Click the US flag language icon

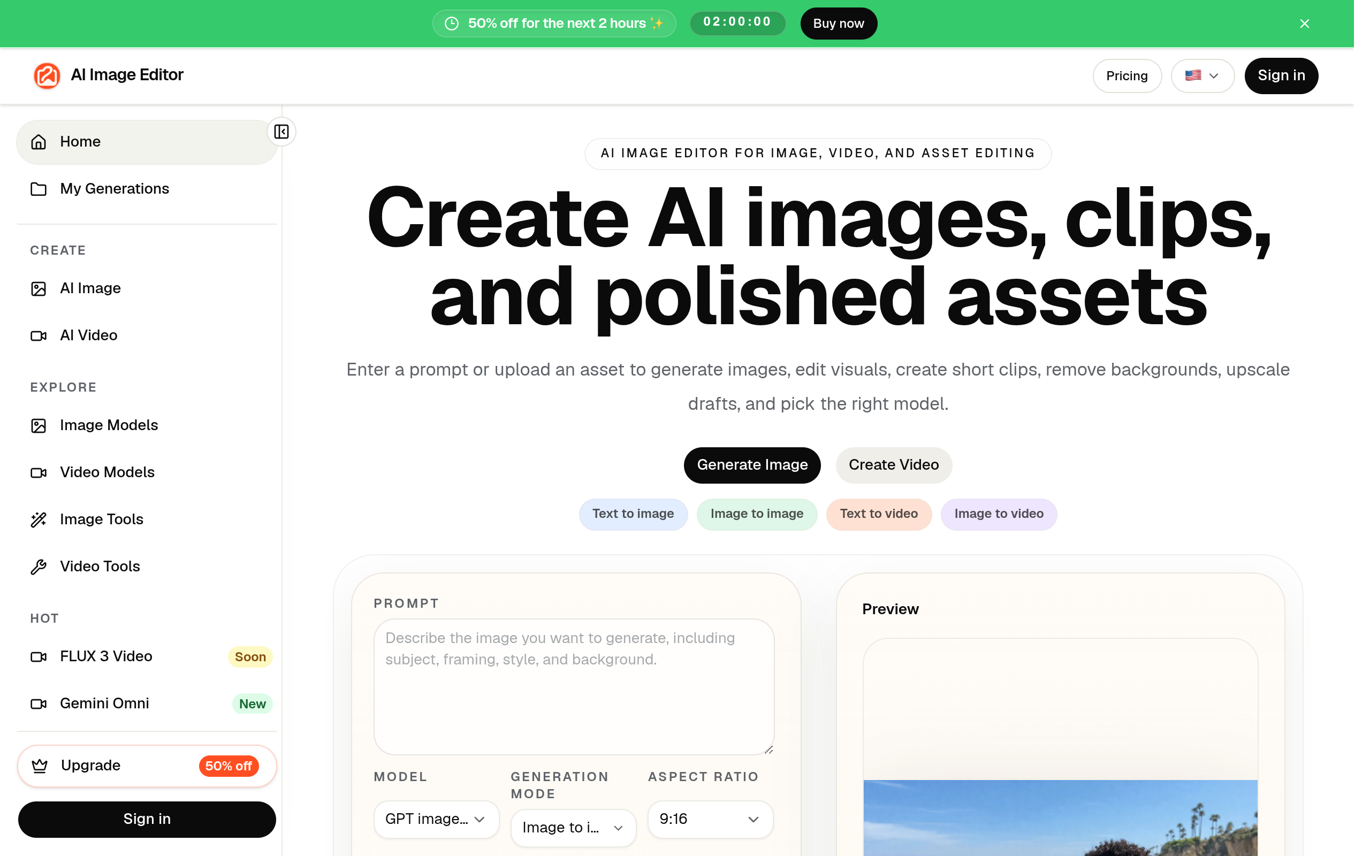pyautogui.click(x=1193, y=75)
